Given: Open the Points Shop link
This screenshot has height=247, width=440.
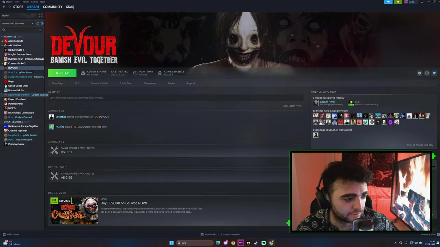Looking at the screenshot, I should [x=125, y=83].
